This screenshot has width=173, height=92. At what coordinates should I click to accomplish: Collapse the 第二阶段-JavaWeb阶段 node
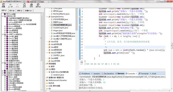click(3, 63)
